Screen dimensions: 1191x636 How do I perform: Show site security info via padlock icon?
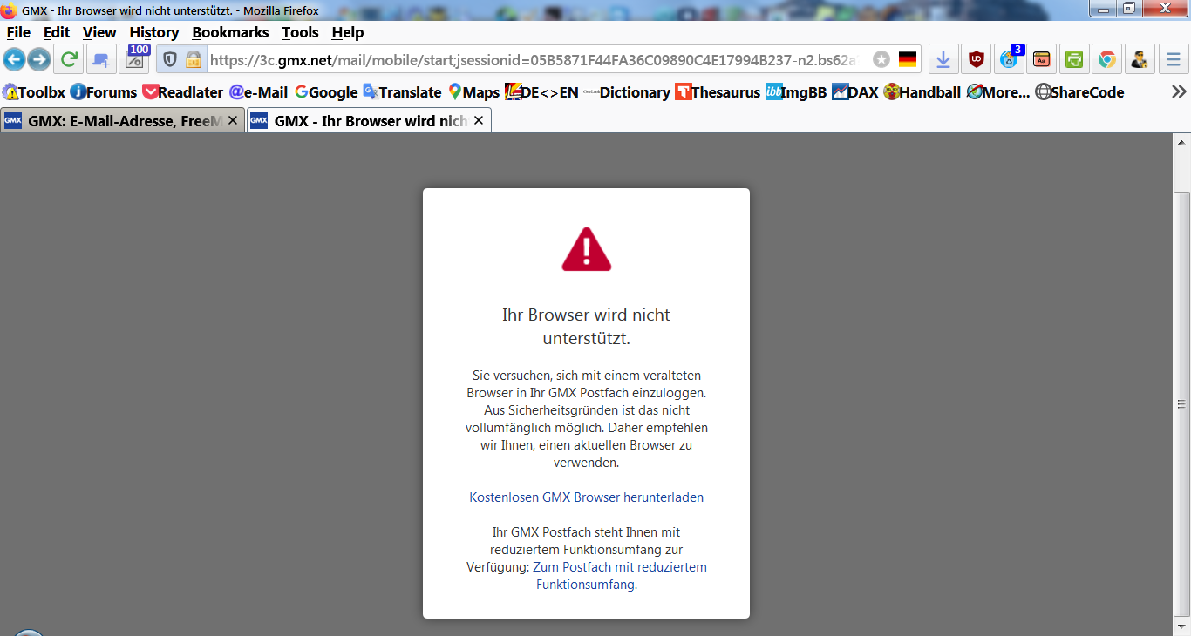click(x=194, y=59)
